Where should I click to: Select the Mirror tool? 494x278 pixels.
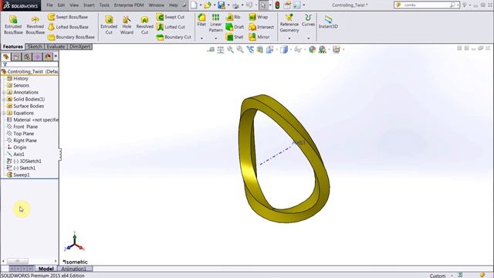pyautogui.click(x=259, y=37)
